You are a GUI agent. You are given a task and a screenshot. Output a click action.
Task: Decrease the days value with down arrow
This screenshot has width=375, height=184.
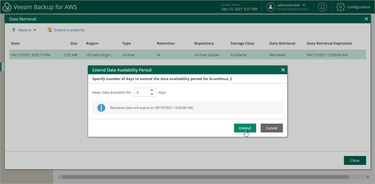click(x=152, y=94)
